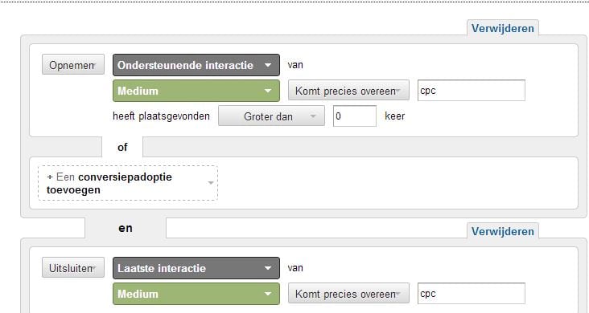Click white arrow on second green Medium box
The width and height of the screenshot is (589, 313).
click(x=268, y=294)
